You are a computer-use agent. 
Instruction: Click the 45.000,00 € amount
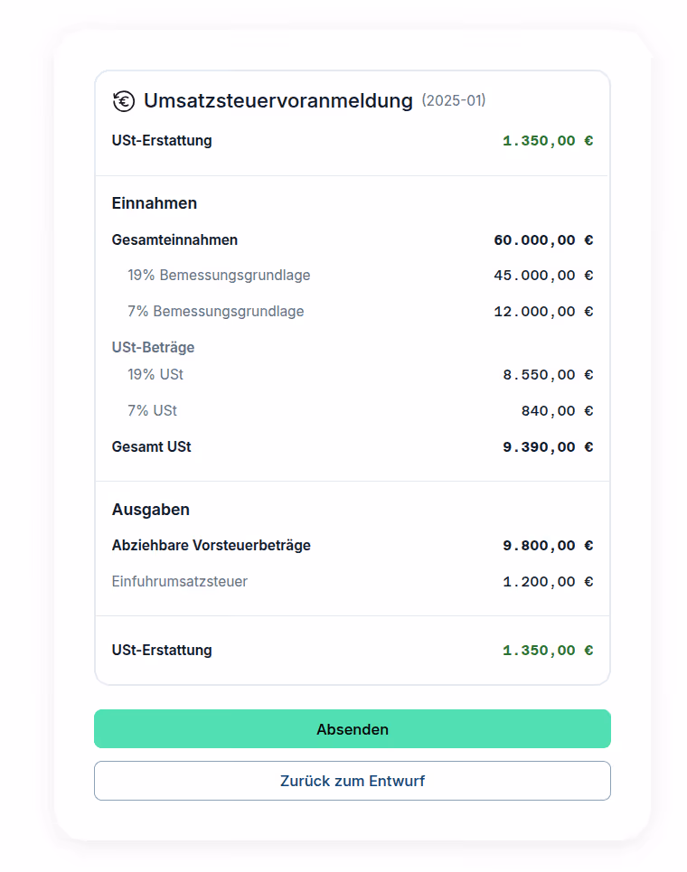[x=543, y=276]
